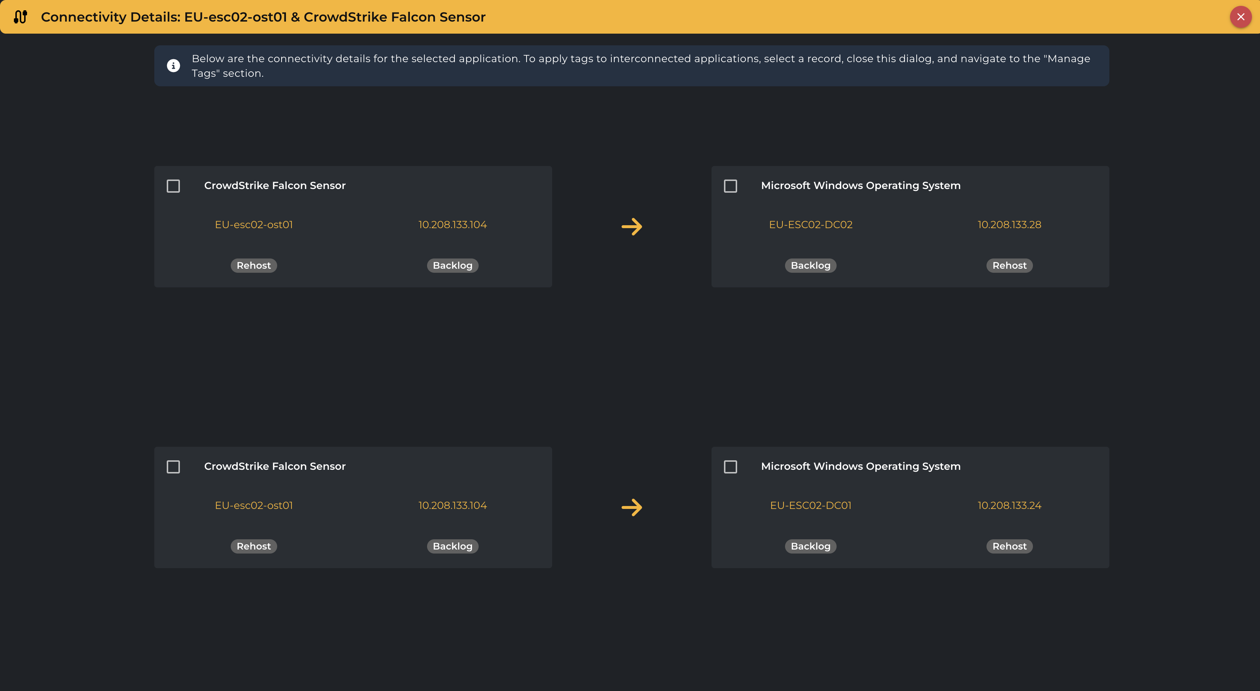This screenshot has height=691, width=1260.
Task: Click the first EU-esc02-ost01 hostname
Action: click(253, 224)
